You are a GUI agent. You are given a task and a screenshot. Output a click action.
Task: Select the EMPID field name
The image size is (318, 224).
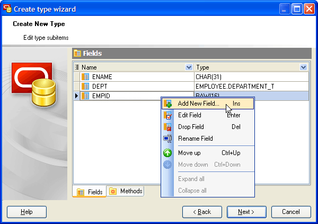101,96
